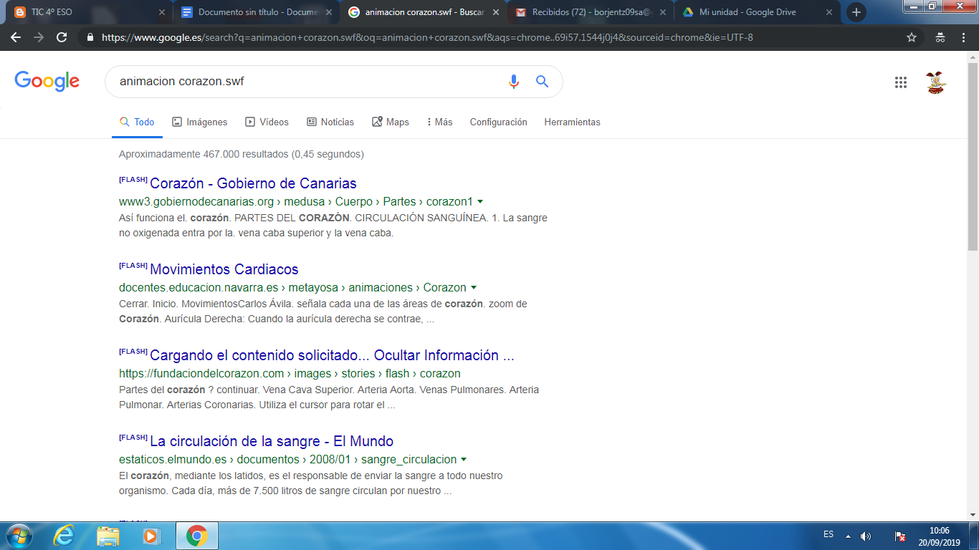Open Herramientas search tools
The height and width of the screenshot is (550, 979).
(x=572, y=122)
